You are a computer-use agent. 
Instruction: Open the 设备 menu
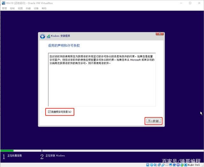[x=36, y=9]
